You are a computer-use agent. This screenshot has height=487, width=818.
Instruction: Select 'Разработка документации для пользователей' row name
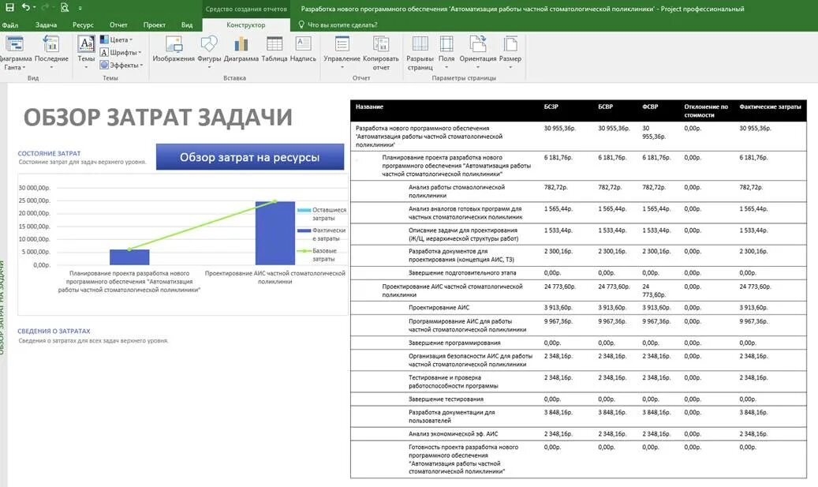click(451, 416)
